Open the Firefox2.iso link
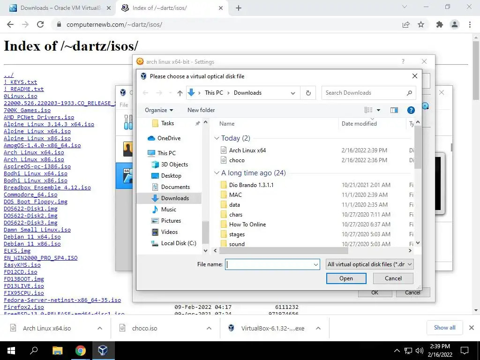Image resolution: width=480 pixels, height=360 pixels. point(23,307)
